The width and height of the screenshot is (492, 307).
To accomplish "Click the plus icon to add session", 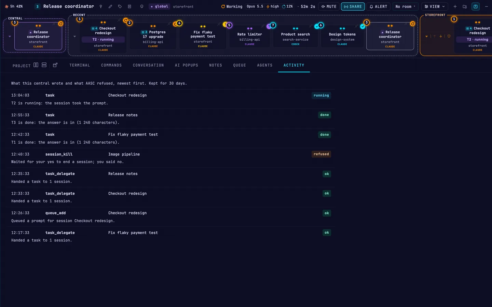I will pos(455,6).
